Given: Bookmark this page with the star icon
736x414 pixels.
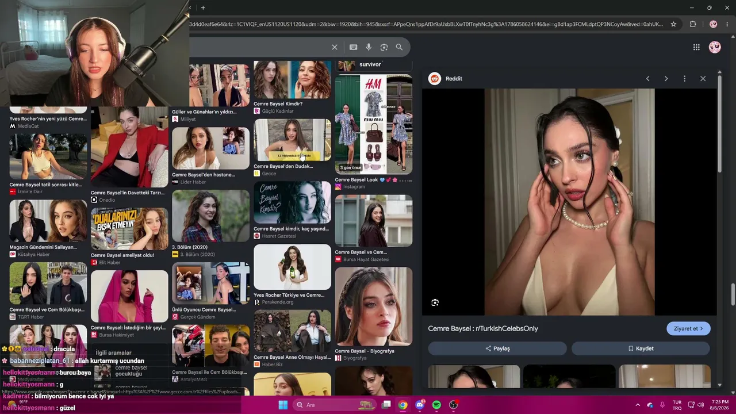Looking at the screenshot, I should click(x=673, y=24).
